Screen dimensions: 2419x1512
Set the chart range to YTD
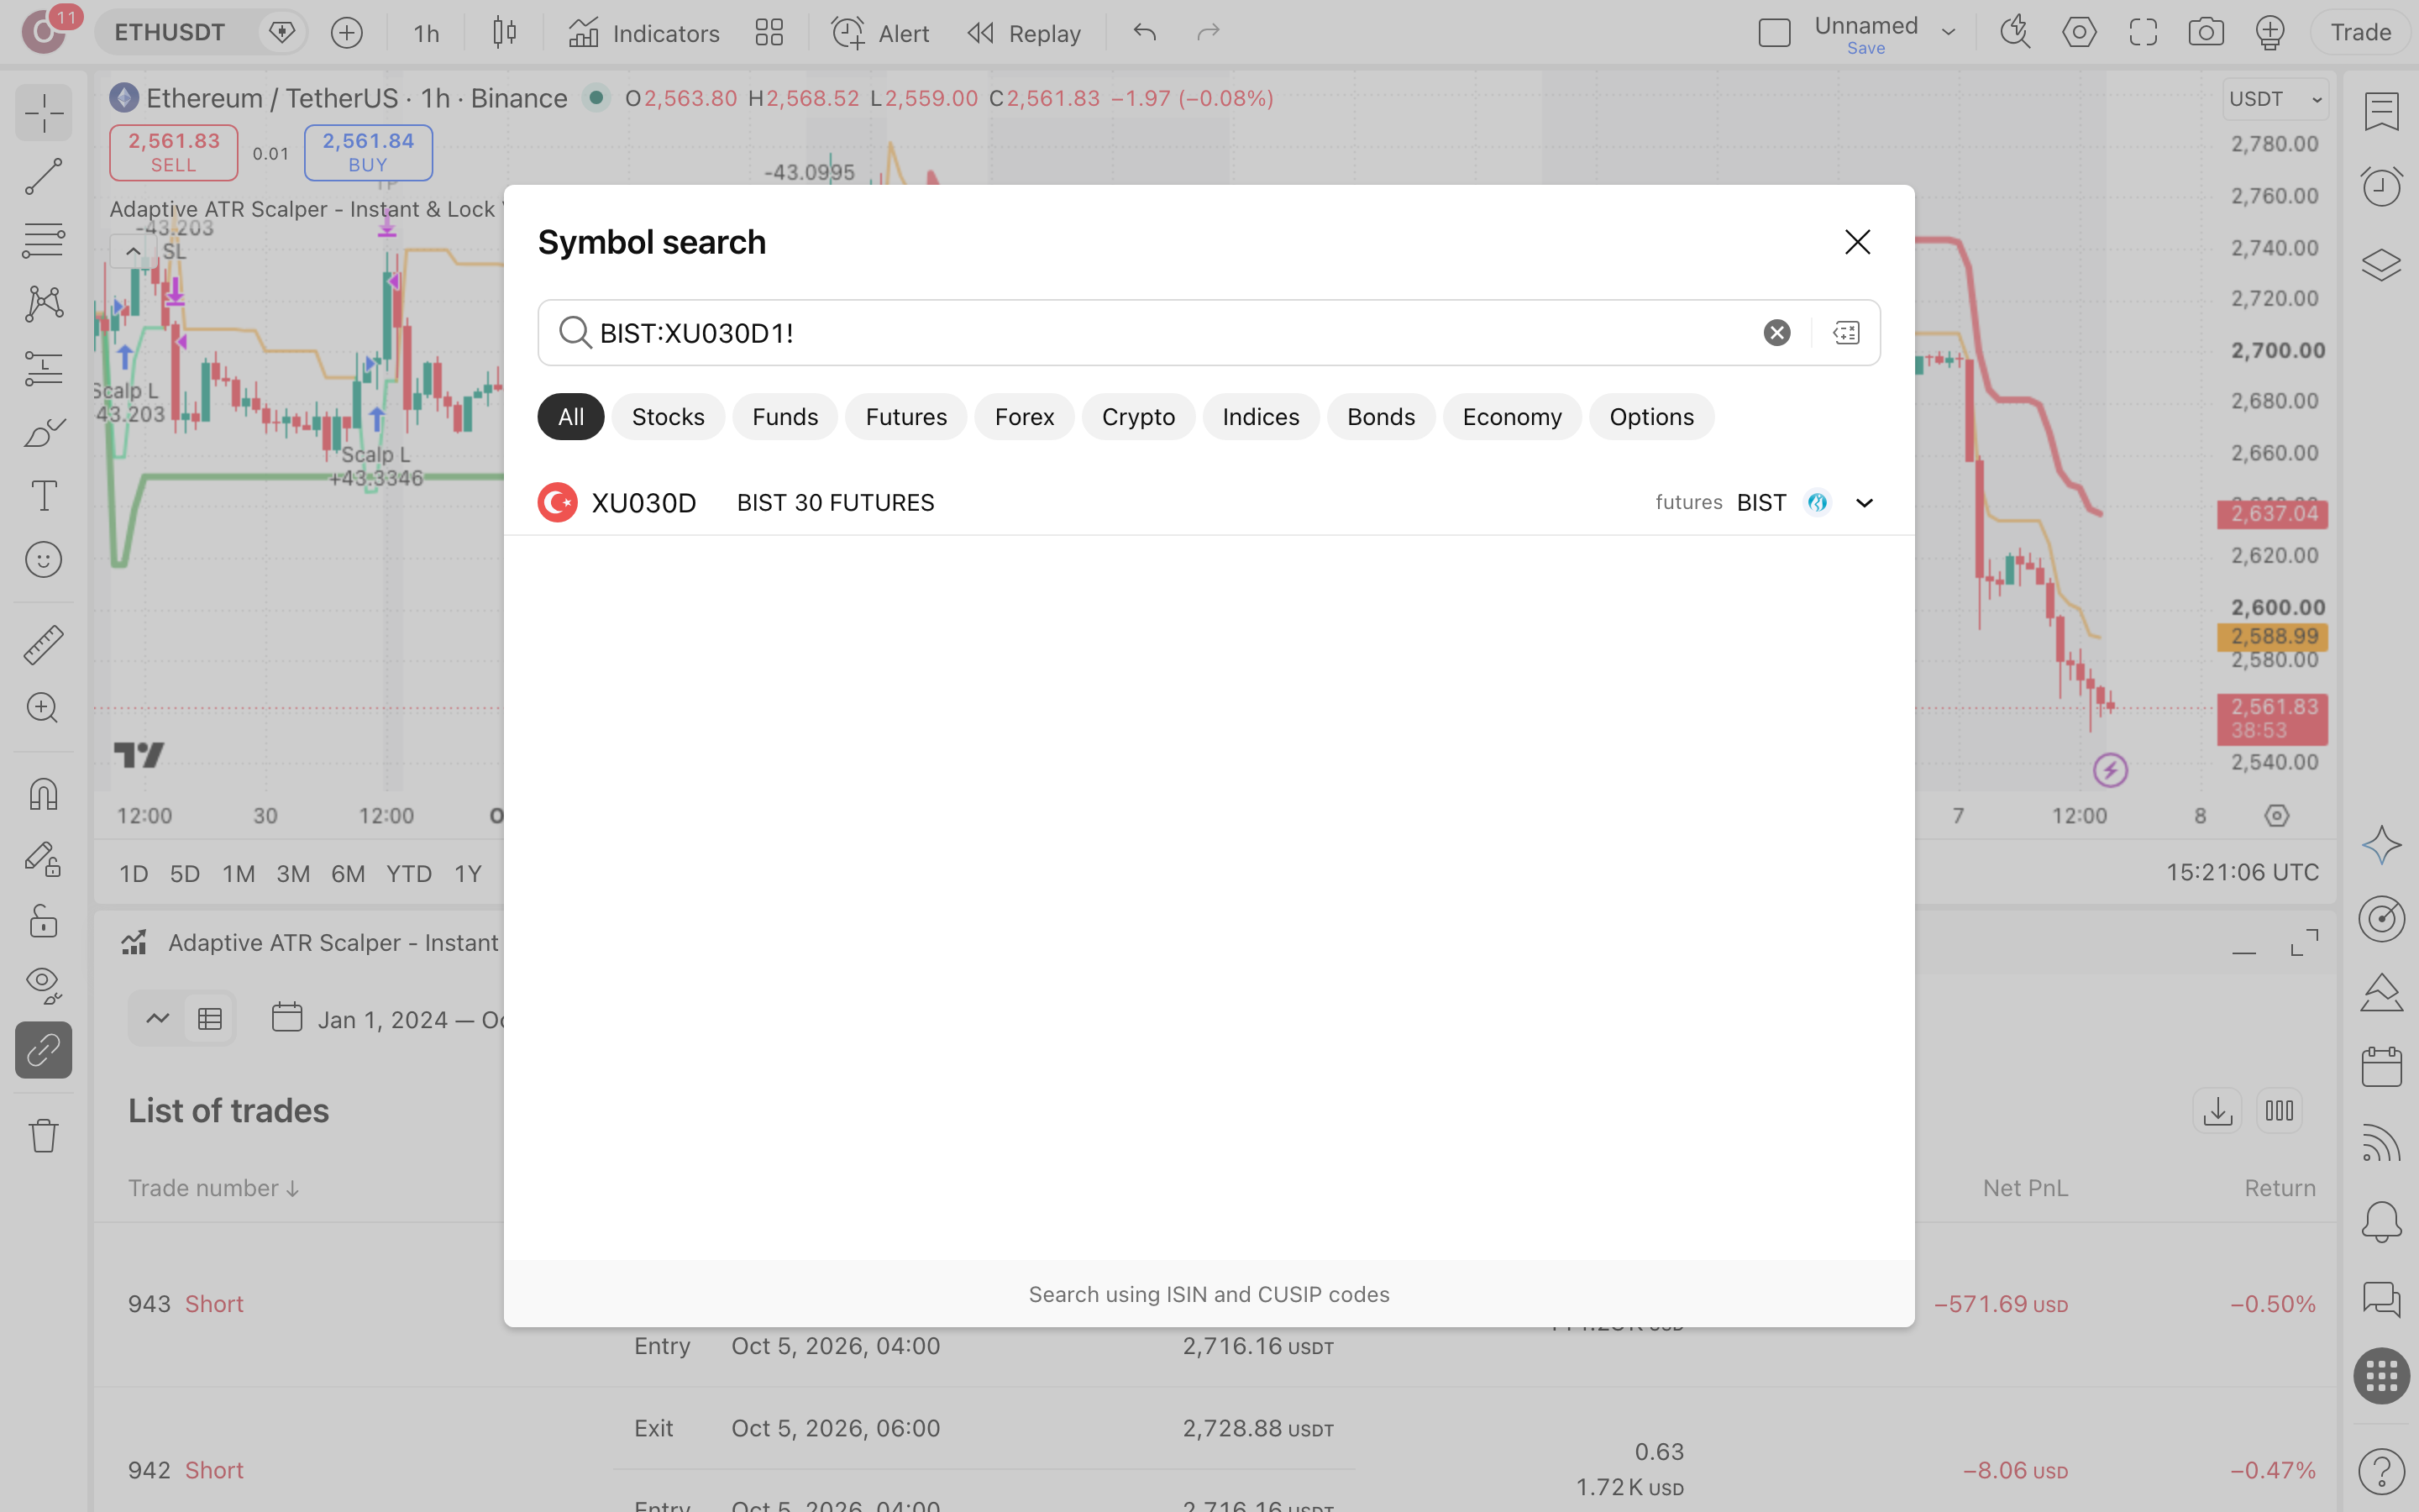click(x=409, y=874)
